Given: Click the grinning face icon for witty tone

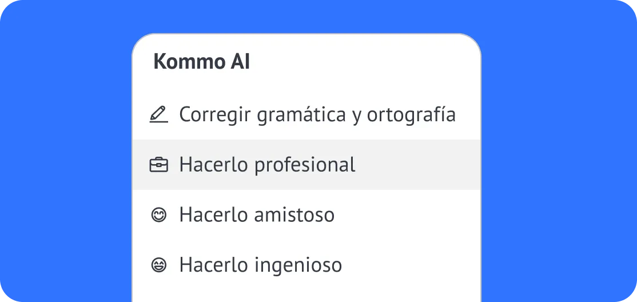Looking at the screenshot, I should point(158,265).
